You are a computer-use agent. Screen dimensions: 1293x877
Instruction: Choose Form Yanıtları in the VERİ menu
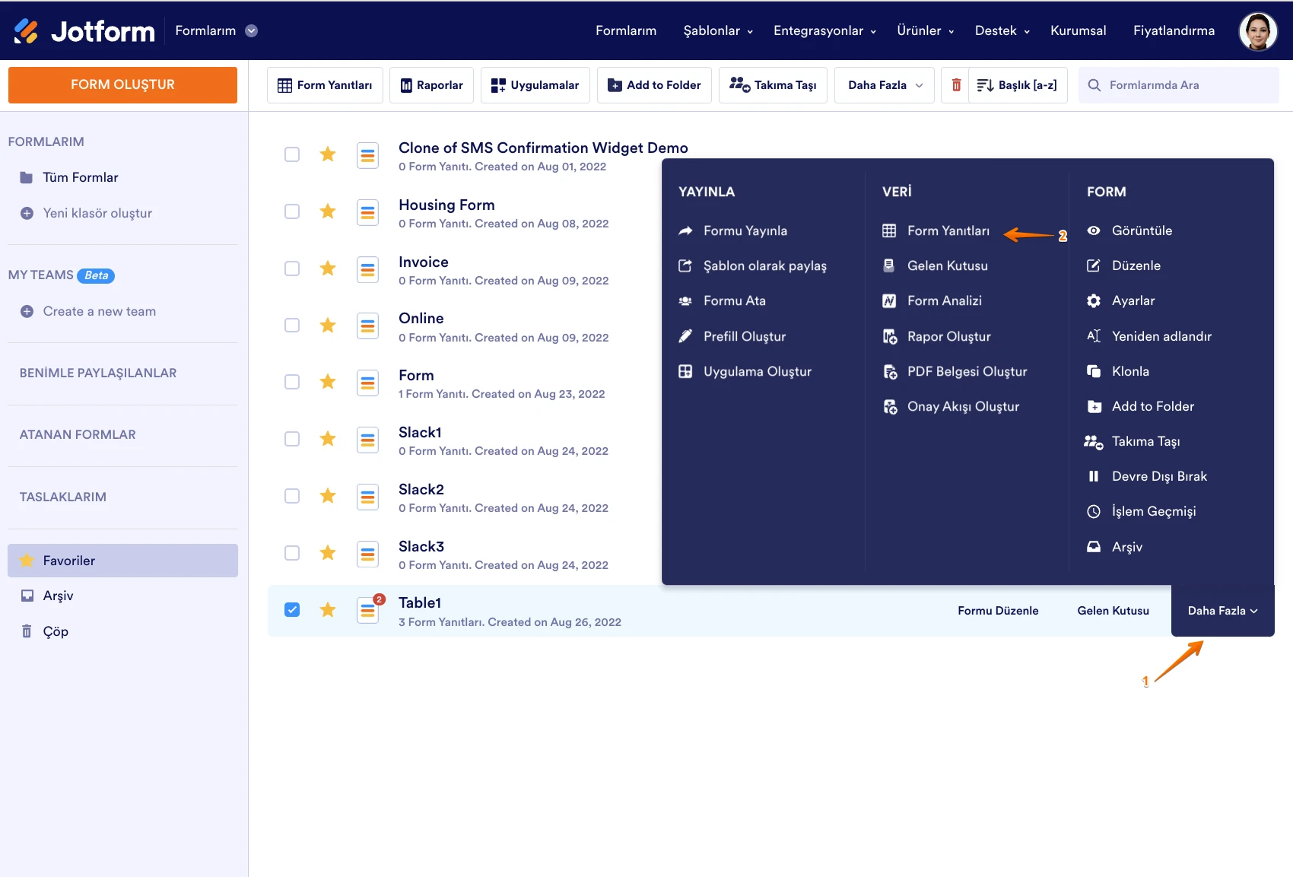click(x=948, y=230)
